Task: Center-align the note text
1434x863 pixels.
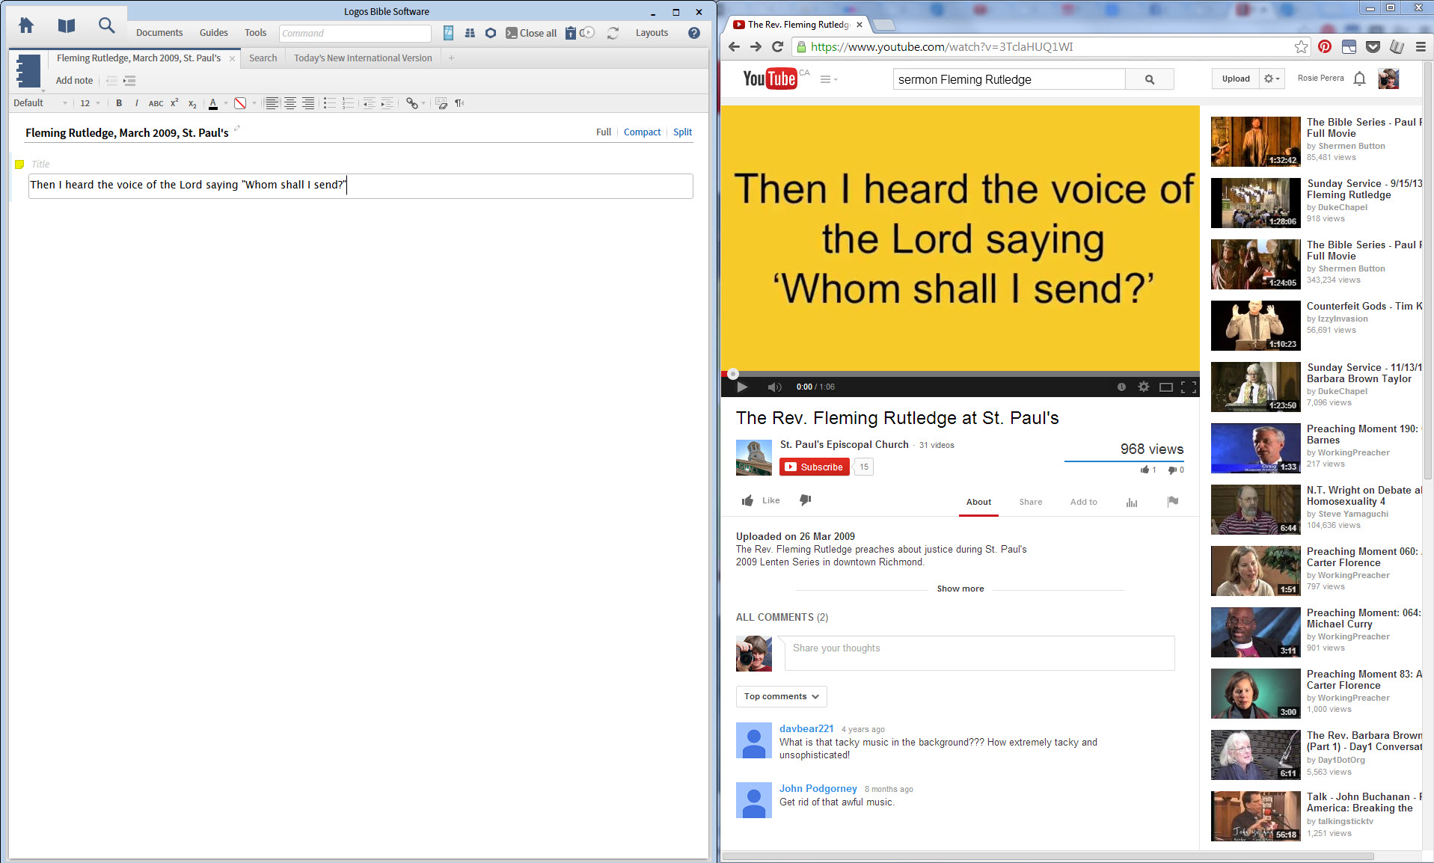Action: tap(289, 103)
